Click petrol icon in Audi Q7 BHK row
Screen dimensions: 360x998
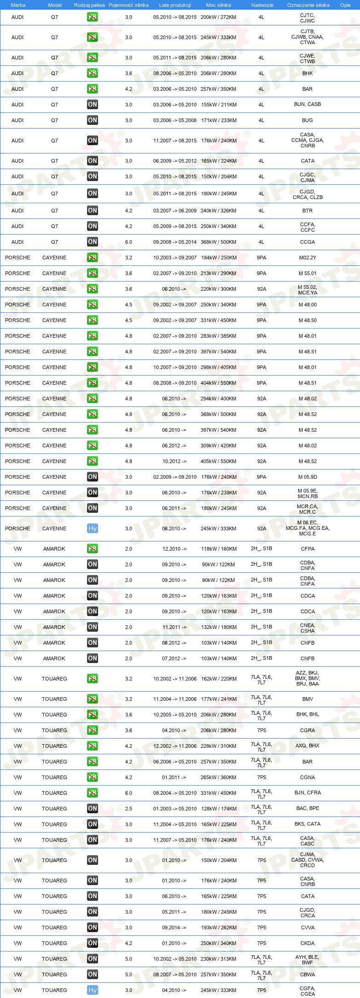(93, 73)
